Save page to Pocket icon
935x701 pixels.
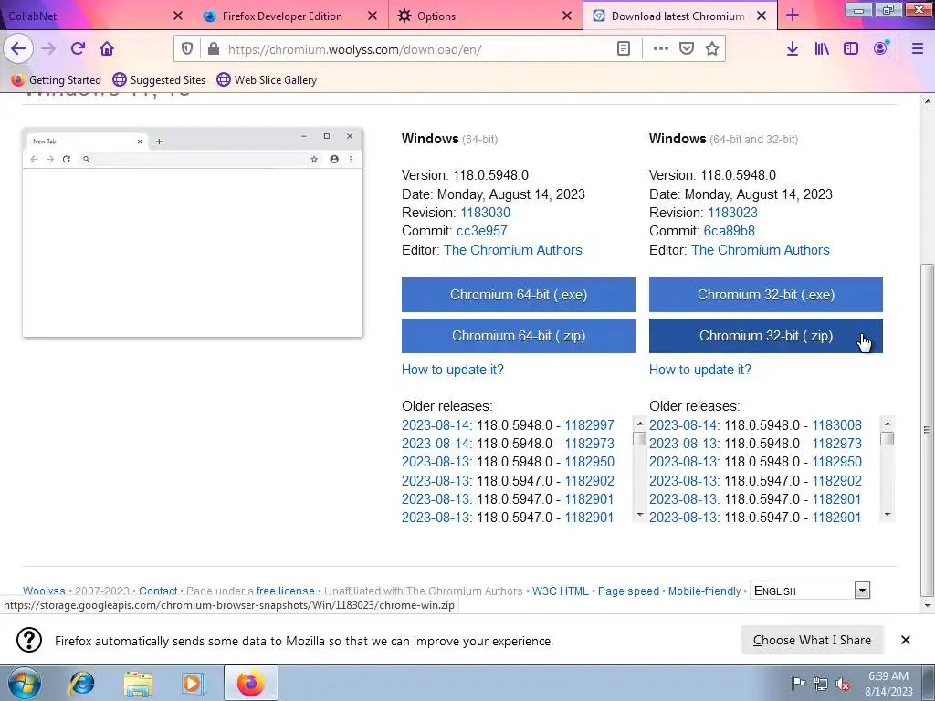click(x=687, y=49)
